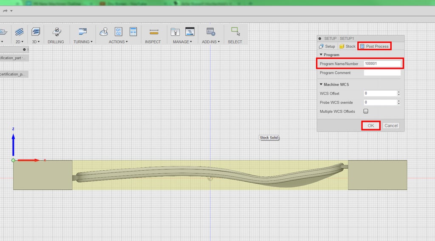
Task: Click the red X axis arrow
Action: (28, 160)
